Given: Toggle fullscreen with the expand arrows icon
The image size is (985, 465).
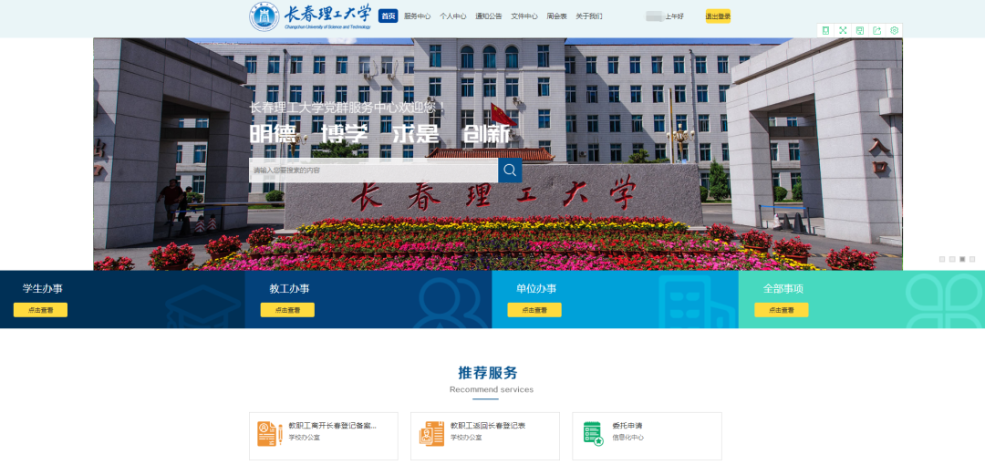Looking at the screenshot, I should pos(843,30).
